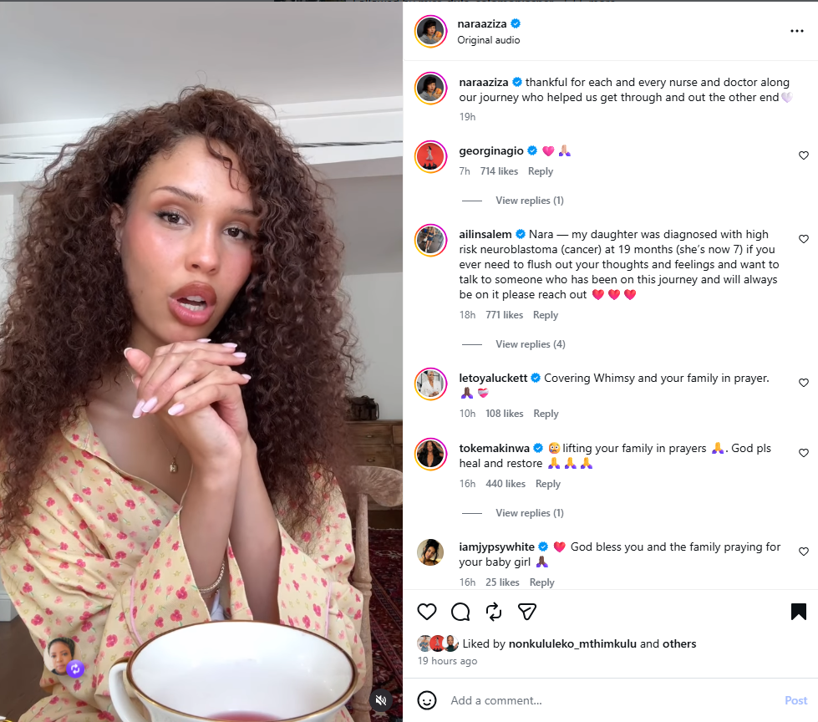Viewport: 818px width, 722px height.
Task: Like ailinsalem's comment
Action: pos(804,239)
